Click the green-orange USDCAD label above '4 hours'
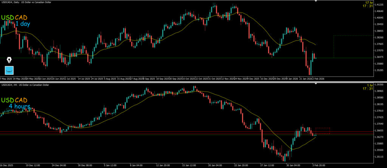 coord(14,100)
